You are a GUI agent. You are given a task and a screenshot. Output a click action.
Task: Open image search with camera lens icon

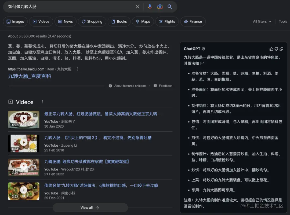pos(160,7)
